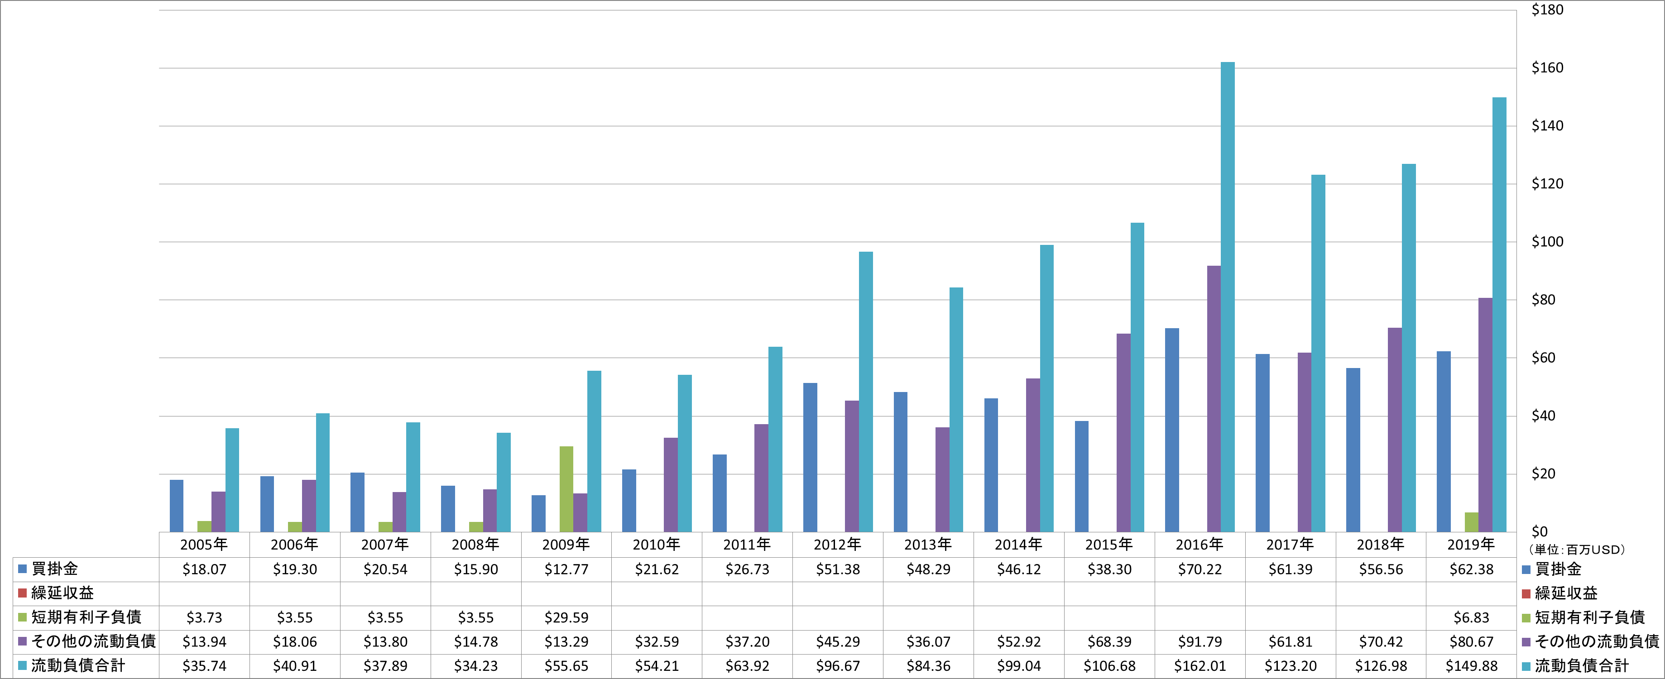Click the $35.74 total cell for 2005

tap(204, 666)
